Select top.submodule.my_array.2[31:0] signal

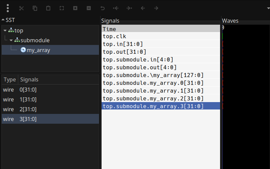[x=161, y=98]
